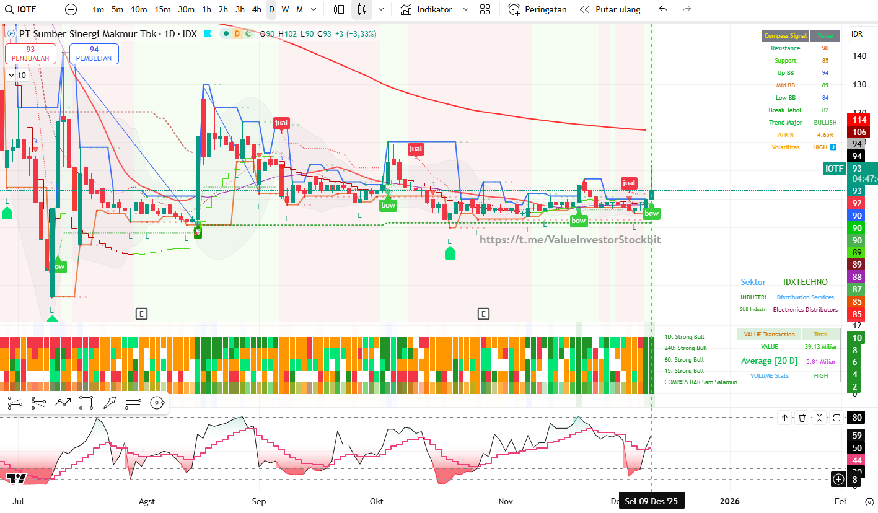The height and width of the screenshot is (513, 878).
Task: Select the arrow drawing tool
Action: (110, 403)
